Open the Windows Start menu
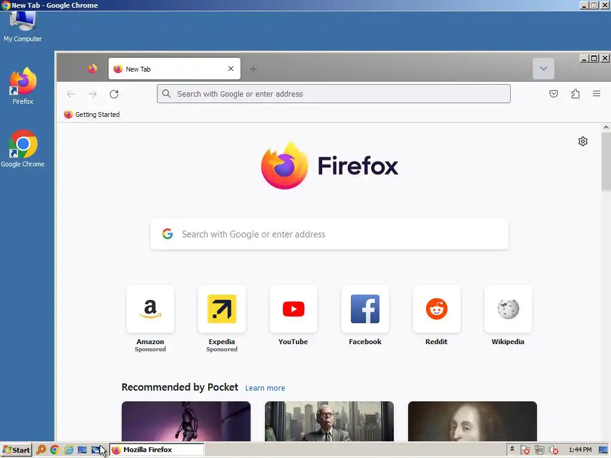The image size is (611, 458). pos(16,450)
